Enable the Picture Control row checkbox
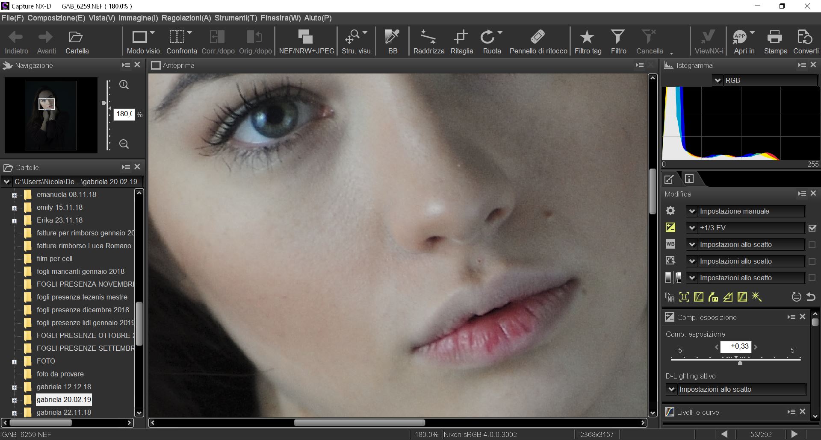This screenshot has width=821, height=440. [812, 261]
